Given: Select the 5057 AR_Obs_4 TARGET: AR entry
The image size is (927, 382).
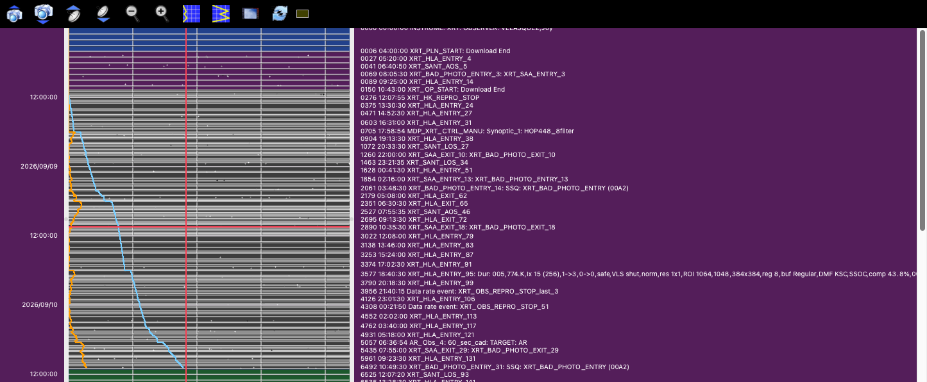Looking at the screenshot, I should point(444,343).
